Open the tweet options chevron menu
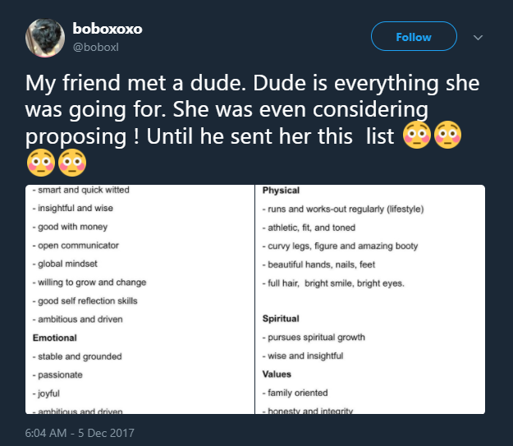This screenshot has height=446, width=513. pyautogui.click(x=479, y=37)
